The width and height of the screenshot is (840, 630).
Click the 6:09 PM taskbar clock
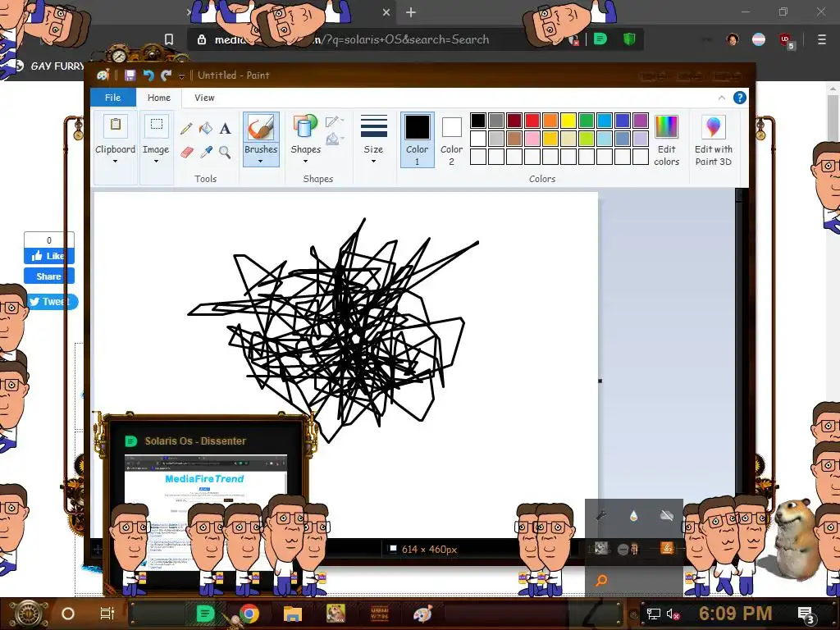[735, 614]
